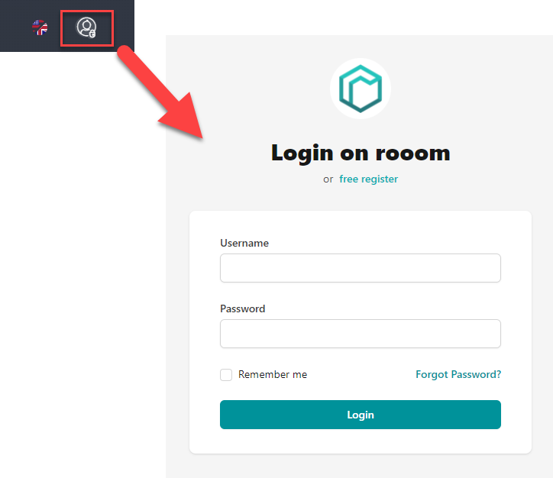Click the word "or" before free register
The height and width of the screenshot is (478, 553).
(328, 179)
